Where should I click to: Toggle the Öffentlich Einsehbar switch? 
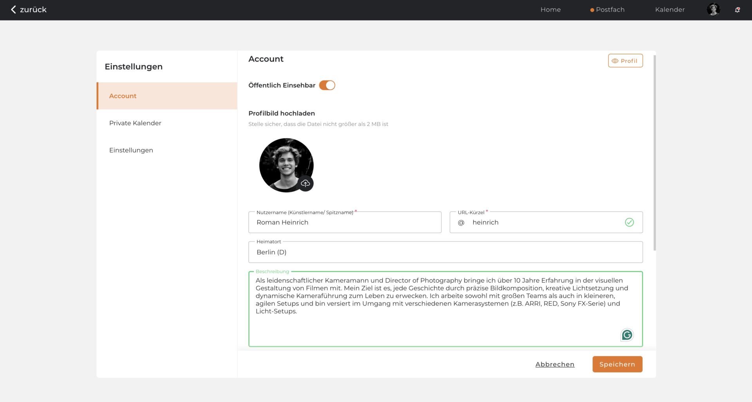point(327,85)
